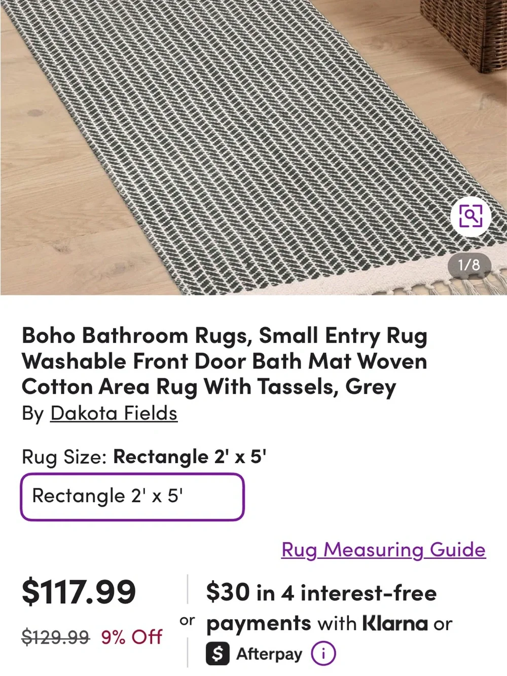The width and height of the screenshot is (507, 676).
Task: Click the 1/8 image counter badge
Action: click(x=468, y=265)
